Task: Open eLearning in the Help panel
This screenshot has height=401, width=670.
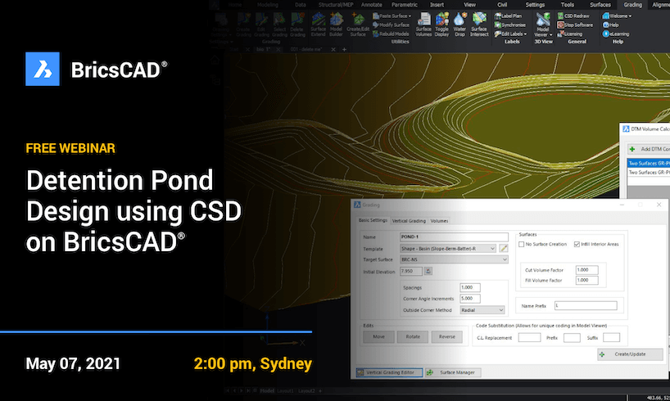Action: (616, 34)
